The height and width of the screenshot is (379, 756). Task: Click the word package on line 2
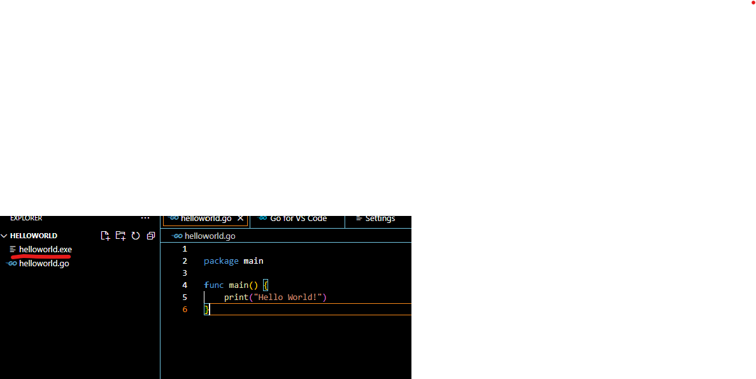[221, 261]
